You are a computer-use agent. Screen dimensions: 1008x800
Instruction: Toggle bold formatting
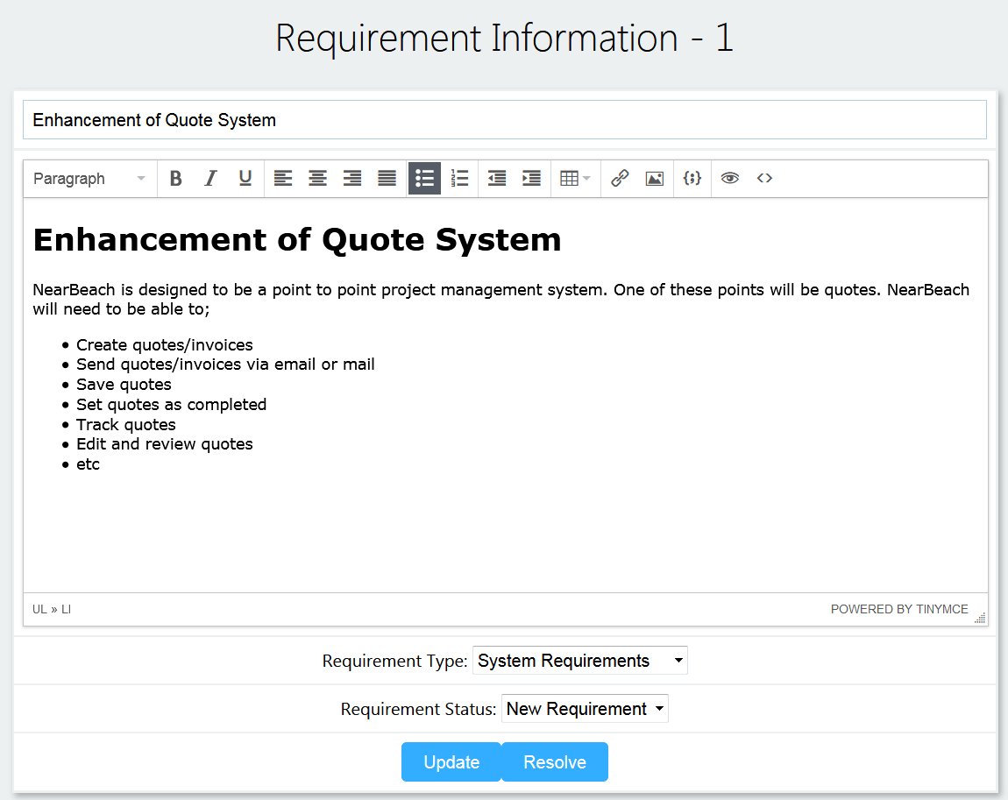(x=175, y=178)
